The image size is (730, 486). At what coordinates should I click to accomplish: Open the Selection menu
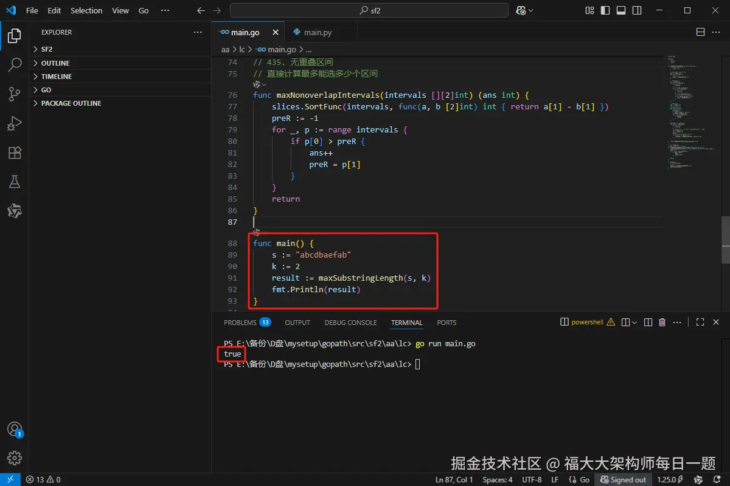86,10
